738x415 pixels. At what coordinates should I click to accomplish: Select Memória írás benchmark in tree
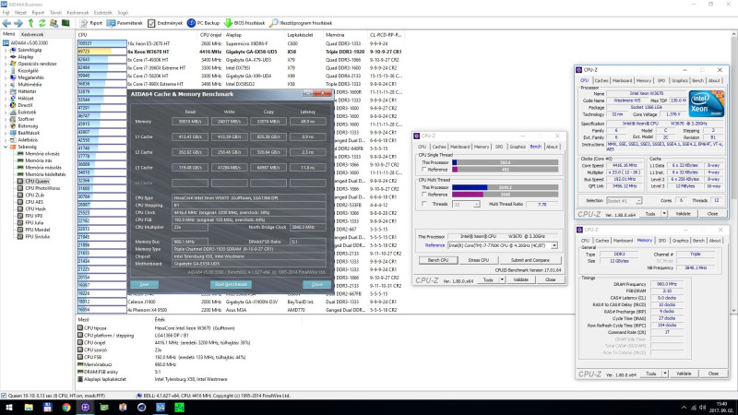tap(36, 160)
